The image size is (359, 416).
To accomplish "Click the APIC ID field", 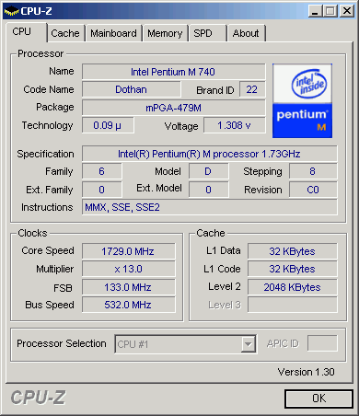I will coord(322,343).
